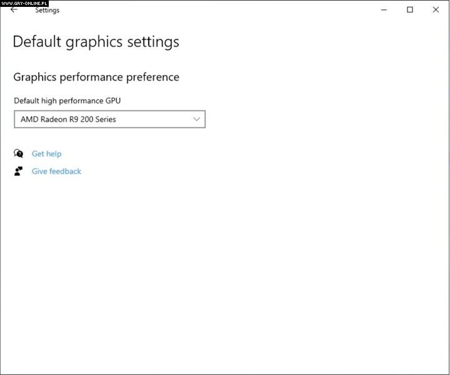Go back using the arrow button
This screenshot has height=375, width=450.
click(x=14, y=10)
